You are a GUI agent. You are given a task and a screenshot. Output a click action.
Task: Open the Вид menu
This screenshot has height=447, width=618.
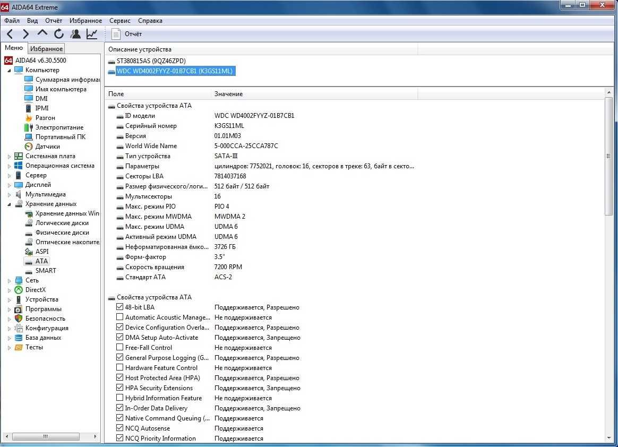[32, 21]
